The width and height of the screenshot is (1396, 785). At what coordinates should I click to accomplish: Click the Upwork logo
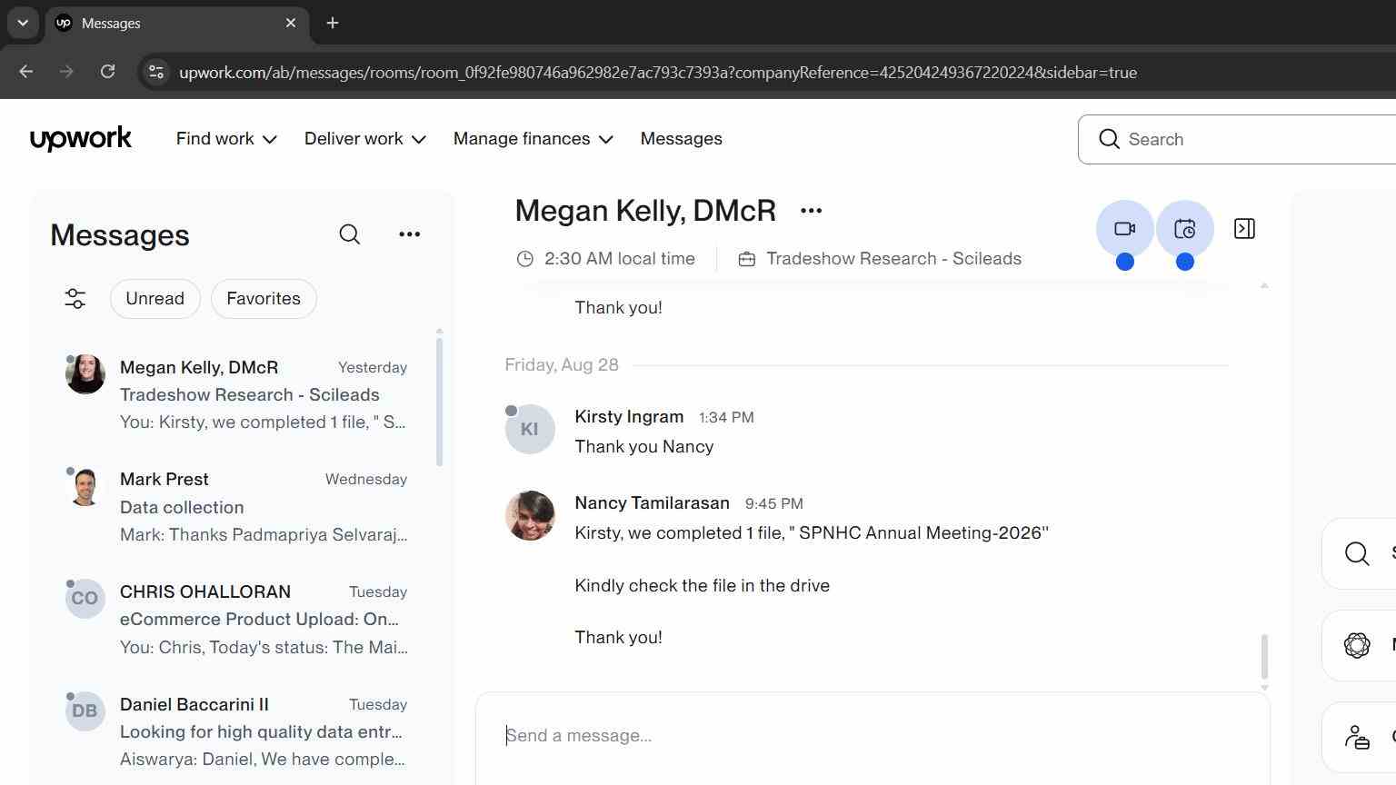tap(81, 138)
